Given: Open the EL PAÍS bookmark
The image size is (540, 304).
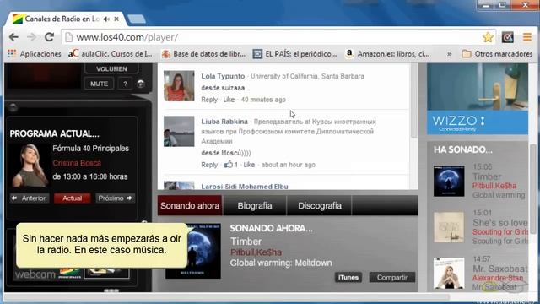Looking at the screenshot, I should point(294,54).
